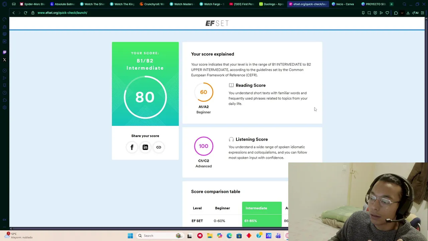The width and height of the screenshot is (428, 241).
Task: Click the 'Share your score' label
Action: click(x=145, y=136)
